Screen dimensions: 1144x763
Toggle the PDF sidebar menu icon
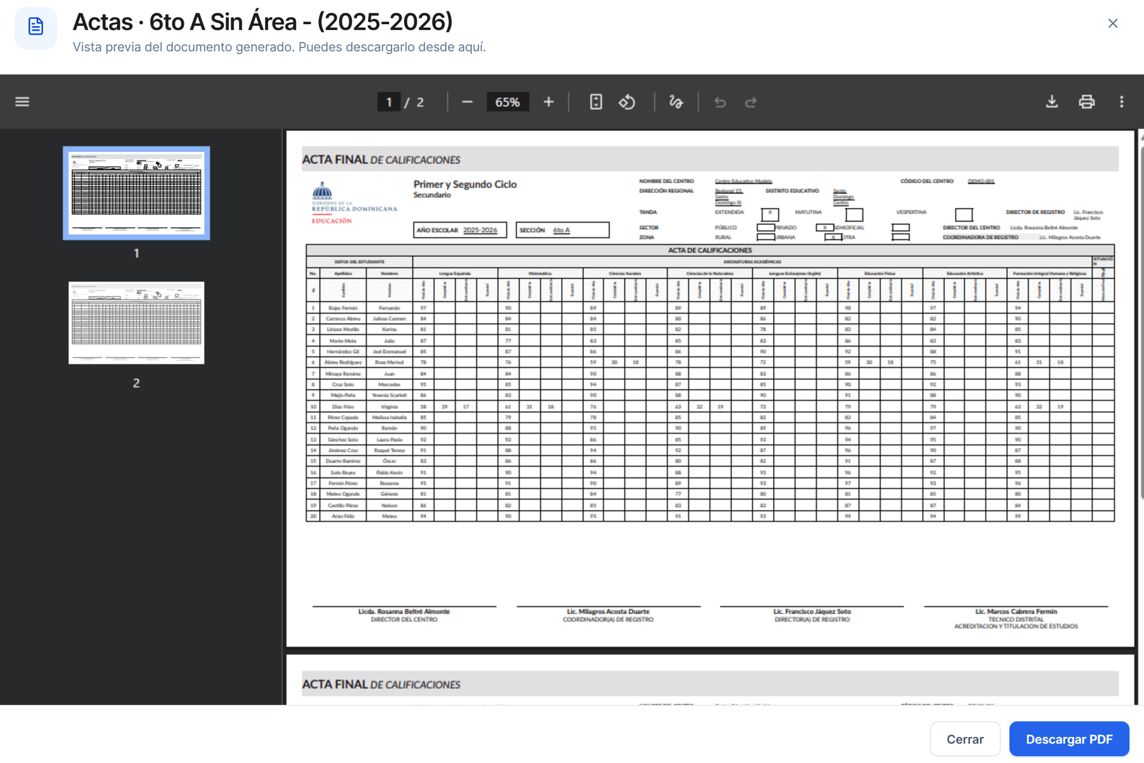22,102
